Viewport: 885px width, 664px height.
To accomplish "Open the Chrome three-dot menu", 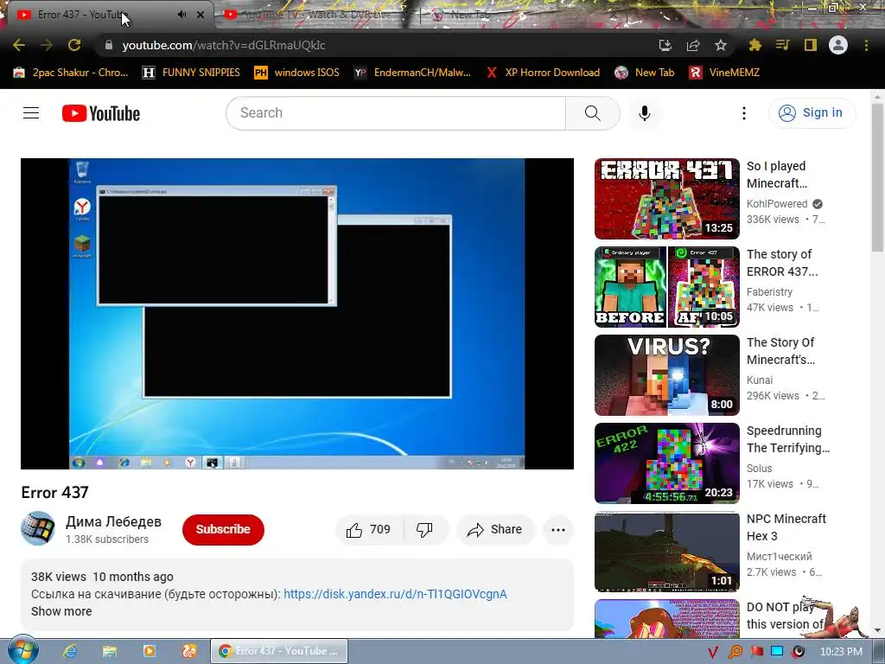I will (x=866, y=45).
